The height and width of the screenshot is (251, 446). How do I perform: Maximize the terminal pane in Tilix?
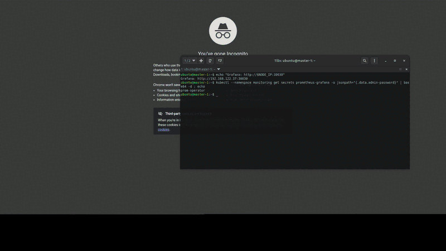pos(400,69)
